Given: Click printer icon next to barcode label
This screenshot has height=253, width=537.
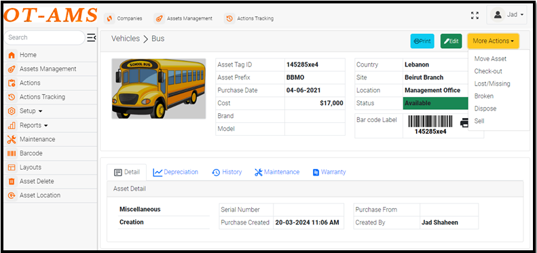Looking at the screenshot, I should (464, 123).
